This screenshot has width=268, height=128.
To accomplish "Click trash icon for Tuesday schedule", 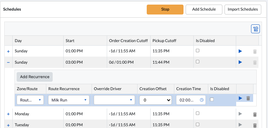I will point(255,125).
